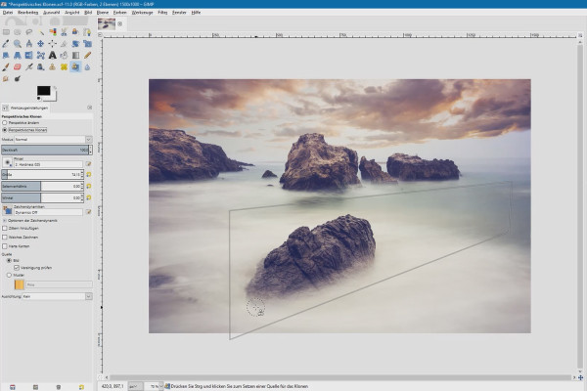Open the Datei menu
The height and width of the screenshot is (391, 587).
[x=8, y=13]
